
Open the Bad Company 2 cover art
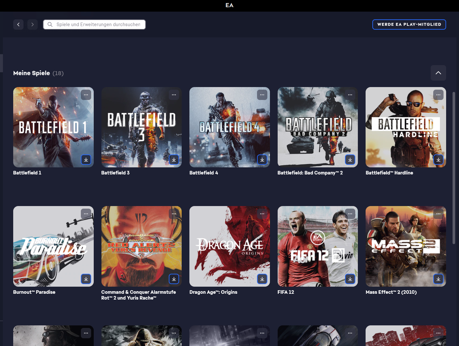pyautogui.click(x=318, y=127)
